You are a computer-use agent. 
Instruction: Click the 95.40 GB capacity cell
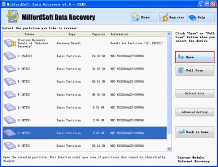coord(98,95)
